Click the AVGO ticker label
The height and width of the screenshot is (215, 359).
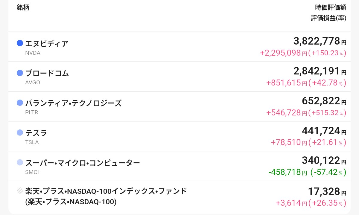pos(33,83)
